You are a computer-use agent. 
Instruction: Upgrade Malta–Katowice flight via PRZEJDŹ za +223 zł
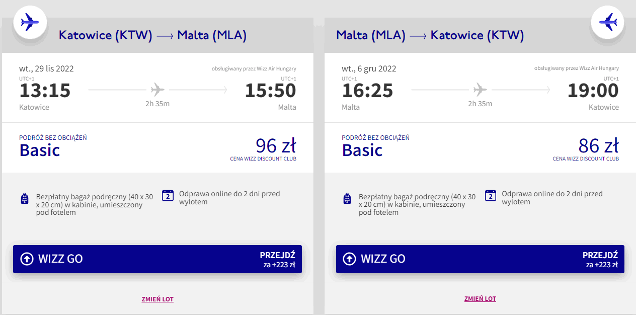tap(599, 259)
